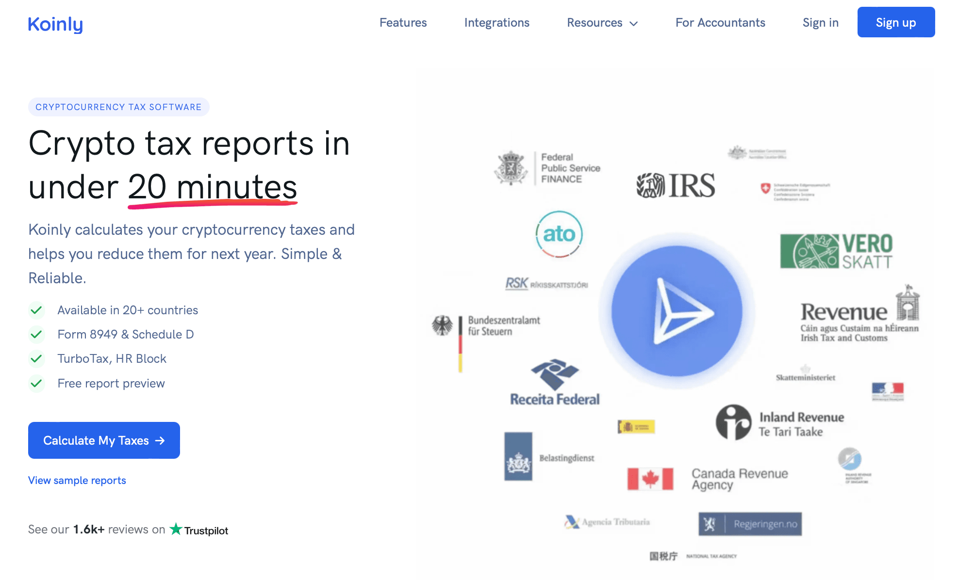Click the Trustpilot star logo
Screen dimensions: 958x580
[x=176, y=529]
